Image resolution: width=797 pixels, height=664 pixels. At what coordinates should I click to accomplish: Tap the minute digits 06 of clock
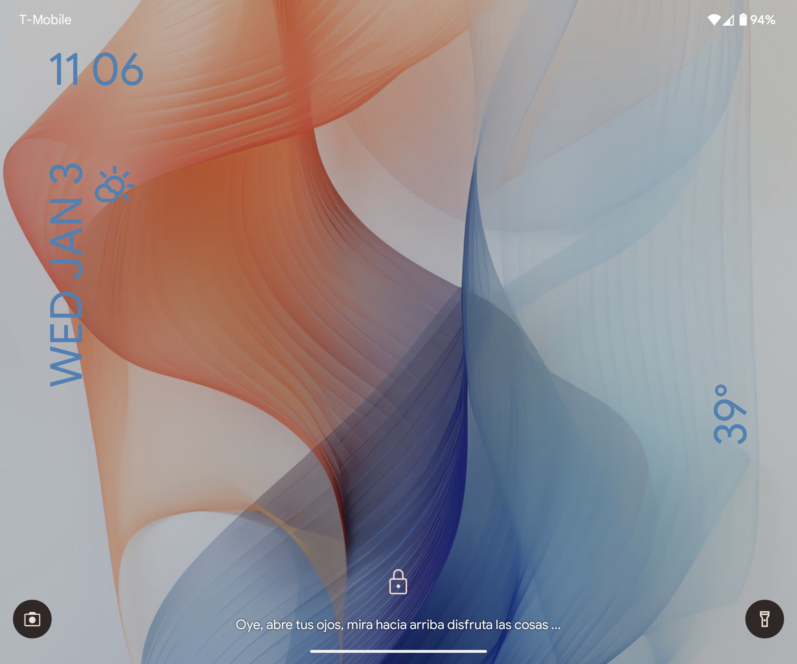(x=118, y=69)
